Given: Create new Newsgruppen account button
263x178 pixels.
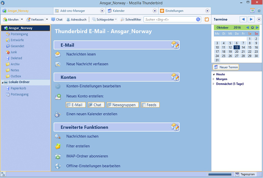Looking at the screenshot, I should [122, 105].
